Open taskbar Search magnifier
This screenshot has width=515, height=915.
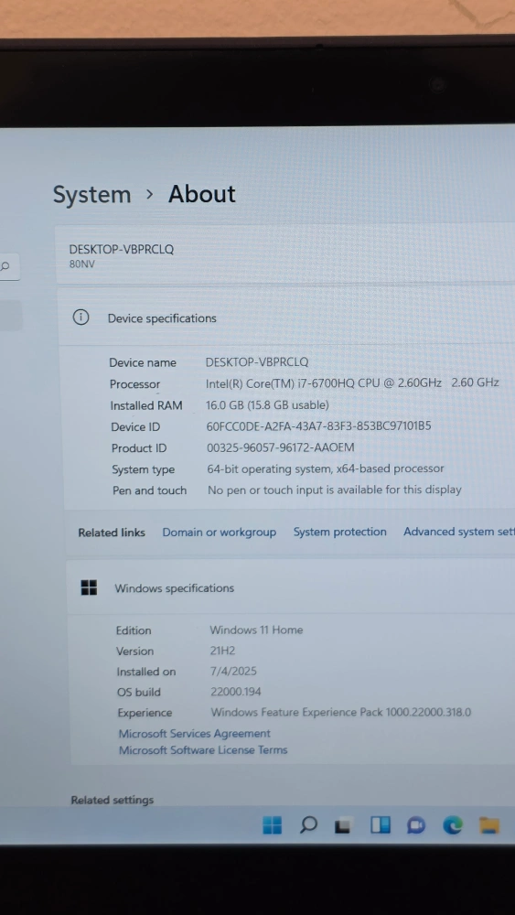coord(308,824)
